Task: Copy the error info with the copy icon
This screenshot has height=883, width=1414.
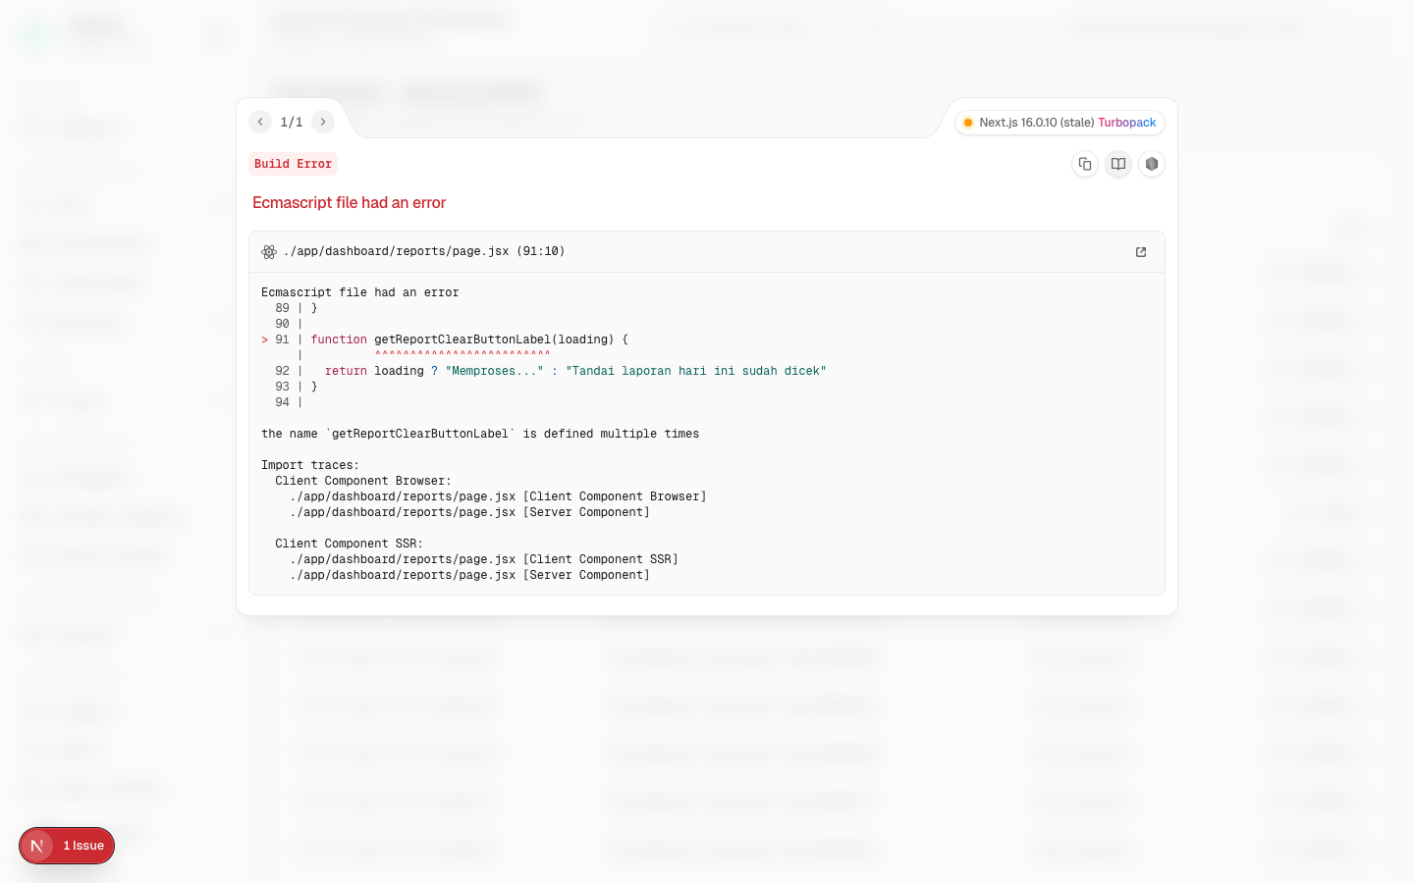Action: tap(1085, 164)
